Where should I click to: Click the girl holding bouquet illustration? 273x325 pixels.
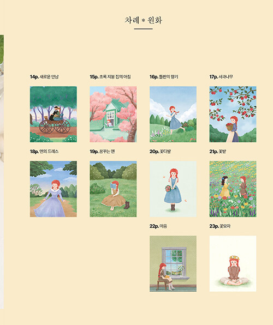coord(173,189)
